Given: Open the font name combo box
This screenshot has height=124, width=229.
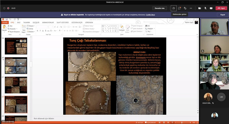Looking at the screenshot, I should click(x=42, y=27).
